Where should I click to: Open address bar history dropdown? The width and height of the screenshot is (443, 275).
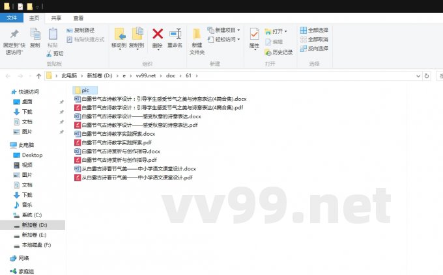click(418, 76)
